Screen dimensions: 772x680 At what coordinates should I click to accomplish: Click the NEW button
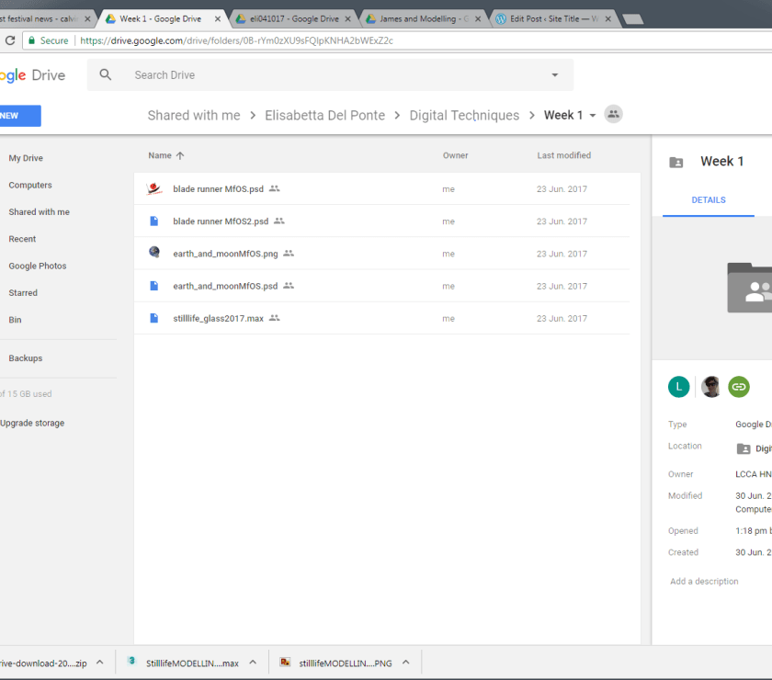click(17, 116)
